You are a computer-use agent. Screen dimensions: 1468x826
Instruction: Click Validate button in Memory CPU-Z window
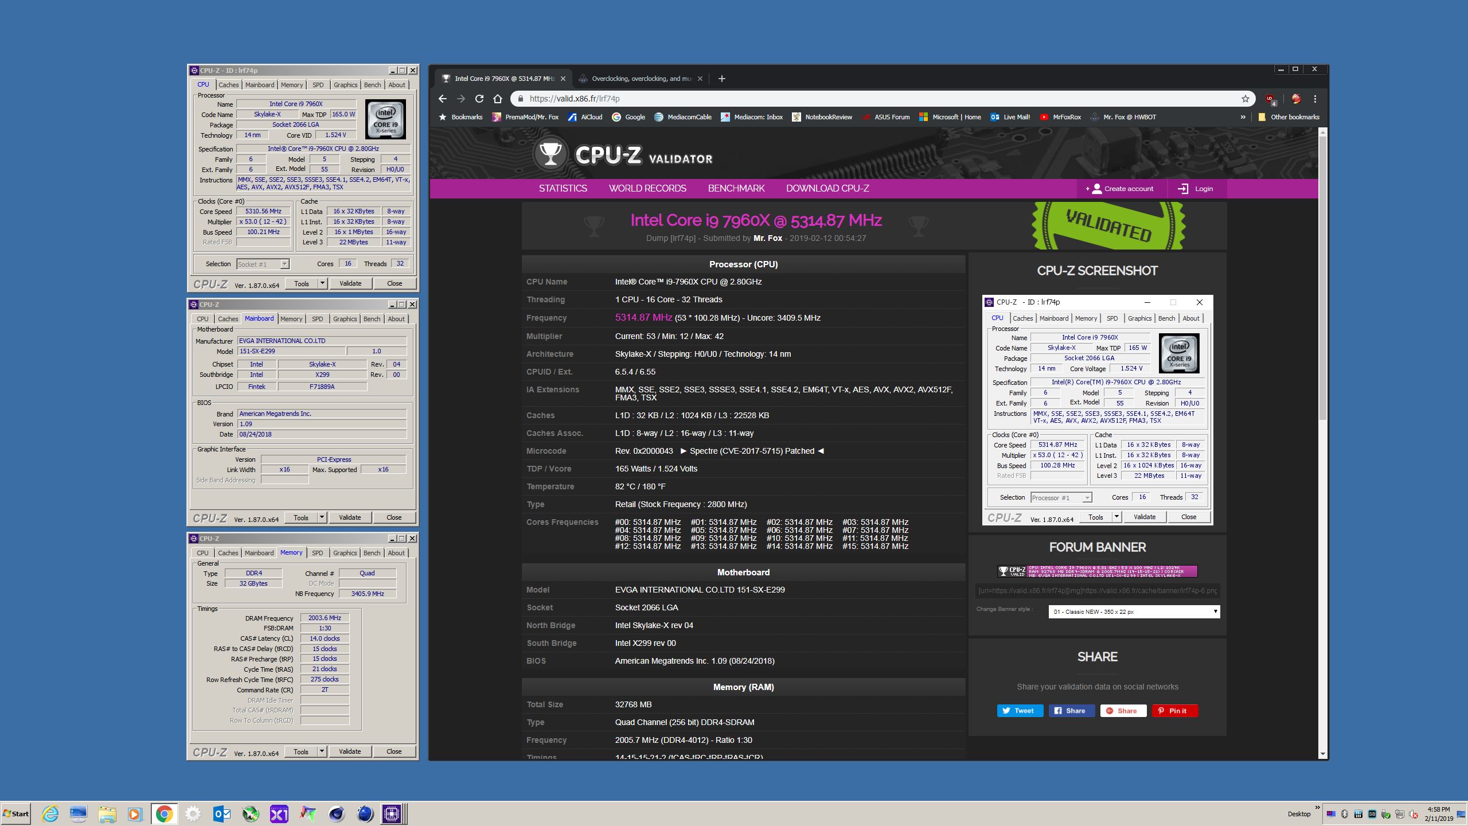[350, 751]
